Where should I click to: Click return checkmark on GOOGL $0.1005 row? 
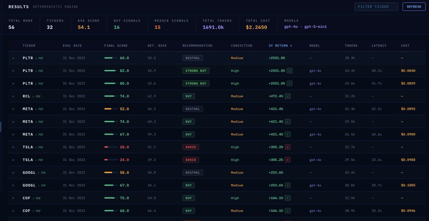coord(288,185)
